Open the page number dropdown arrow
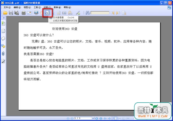This screenshot has width=173, height=121. [x=93, y=118]
